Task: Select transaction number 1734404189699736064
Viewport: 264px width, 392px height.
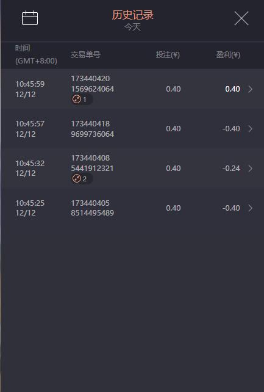Action: (x=92, y=129)
